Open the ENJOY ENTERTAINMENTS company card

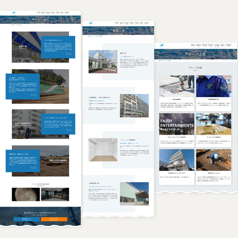[177, 130]
